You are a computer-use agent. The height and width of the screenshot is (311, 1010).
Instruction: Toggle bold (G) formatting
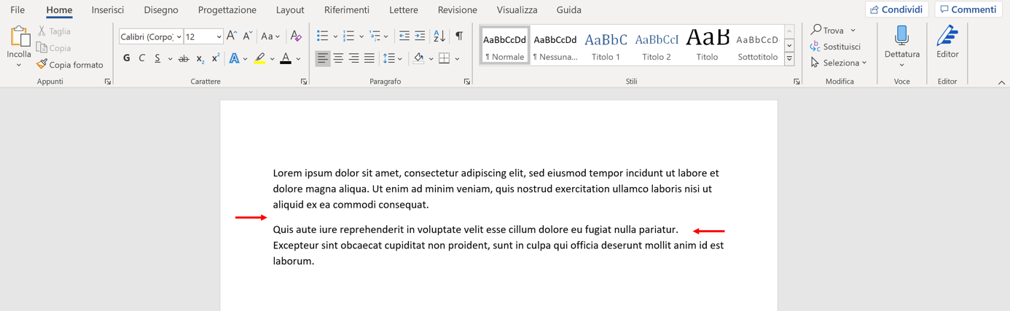pyautogui.click(x=127, y=58)
